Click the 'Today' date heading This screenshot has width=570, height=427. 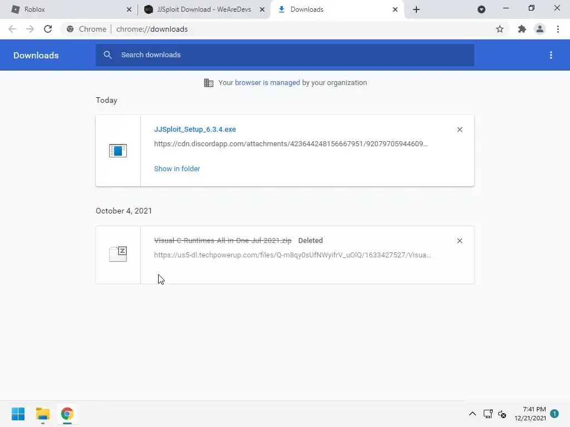coord(106,101)
